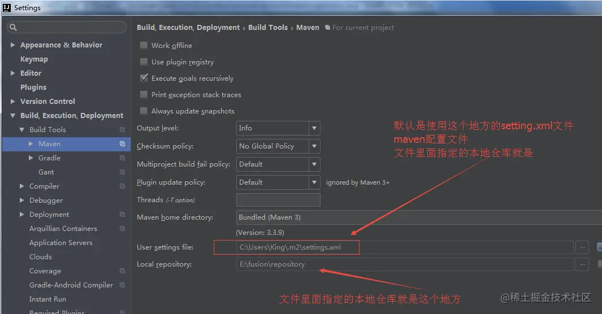Click the settings search field
Image resolution: width=602 pixels, height=314 pixels.
[x=67, y=27]
